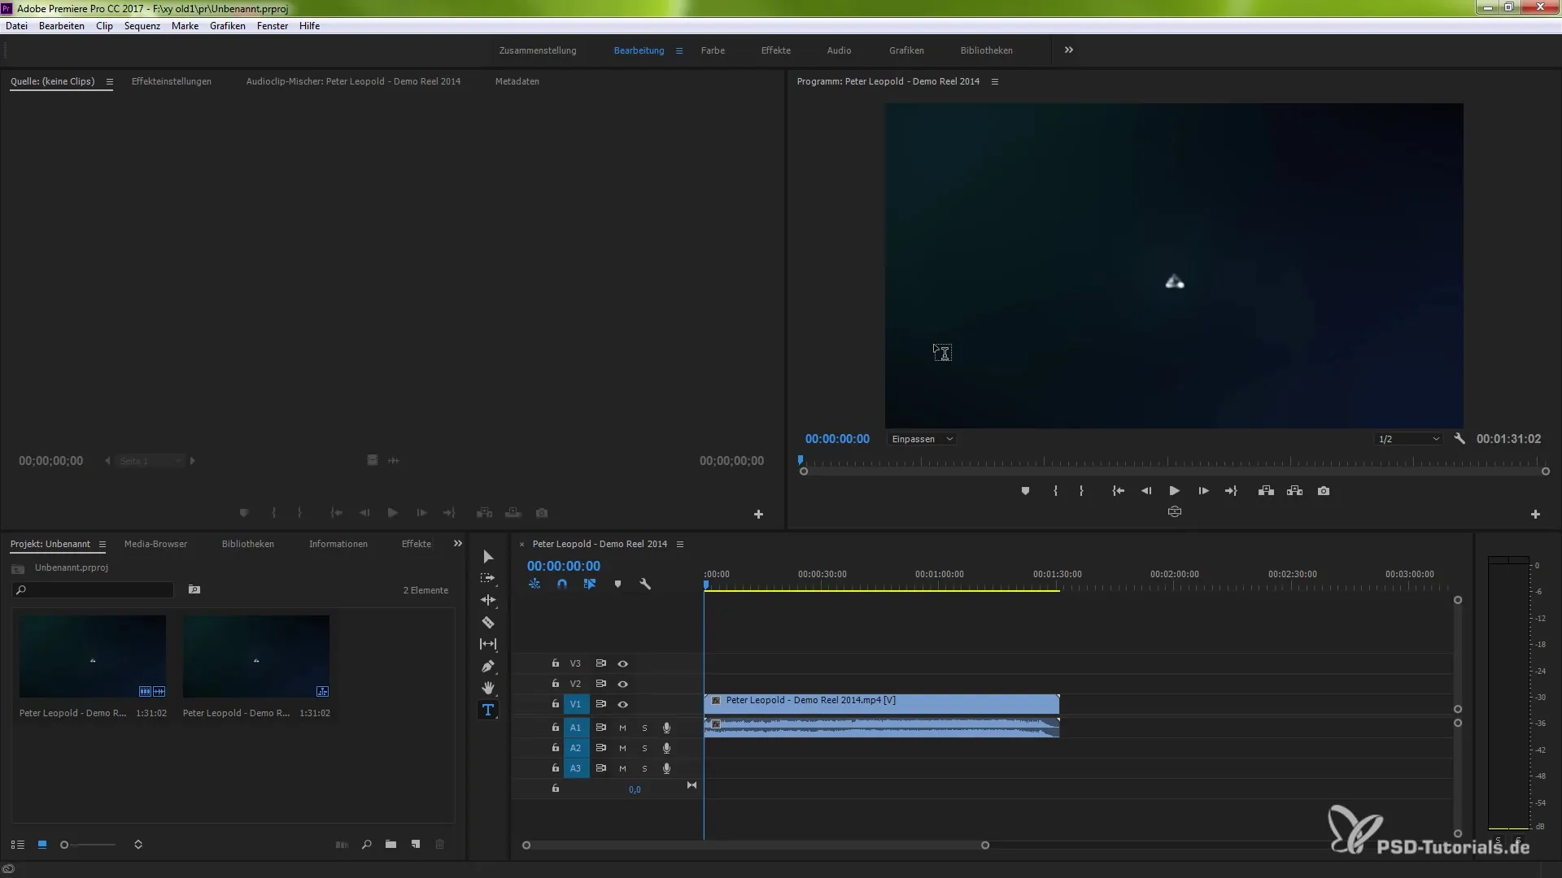Open the Datei menu
Viewport: 1562px width, 878px height.
click(16, 26)
